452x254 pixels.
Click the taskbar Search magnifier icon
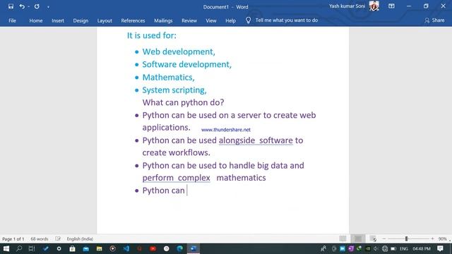19,248
